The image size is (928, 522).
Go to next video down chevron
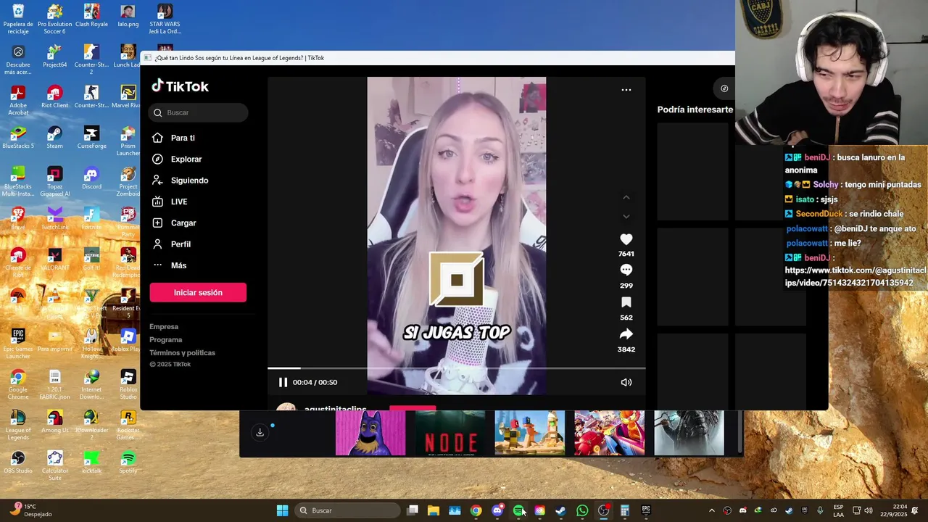click(626, 216)
